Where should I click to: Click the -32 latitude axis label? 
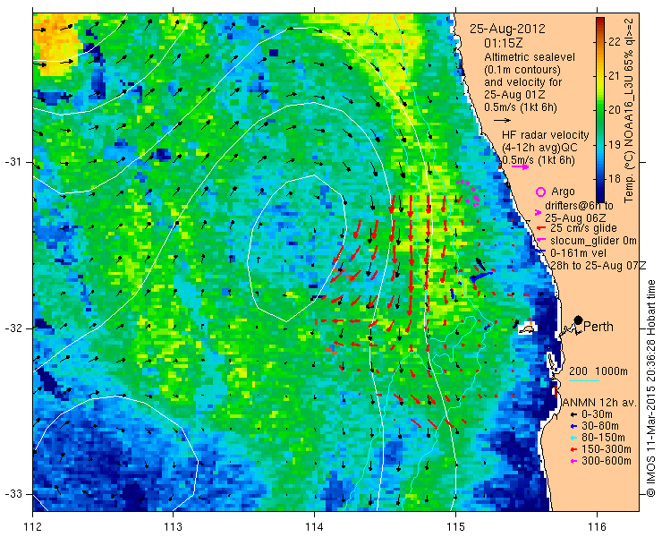coord(13,328)
